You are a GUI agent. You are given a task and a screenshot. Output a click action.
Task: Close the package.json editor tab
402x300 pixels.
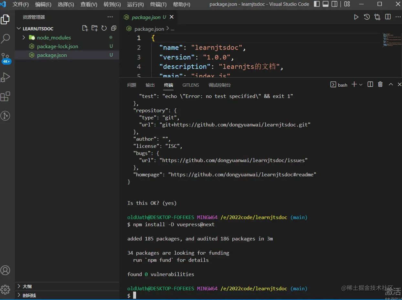(172, 17)
